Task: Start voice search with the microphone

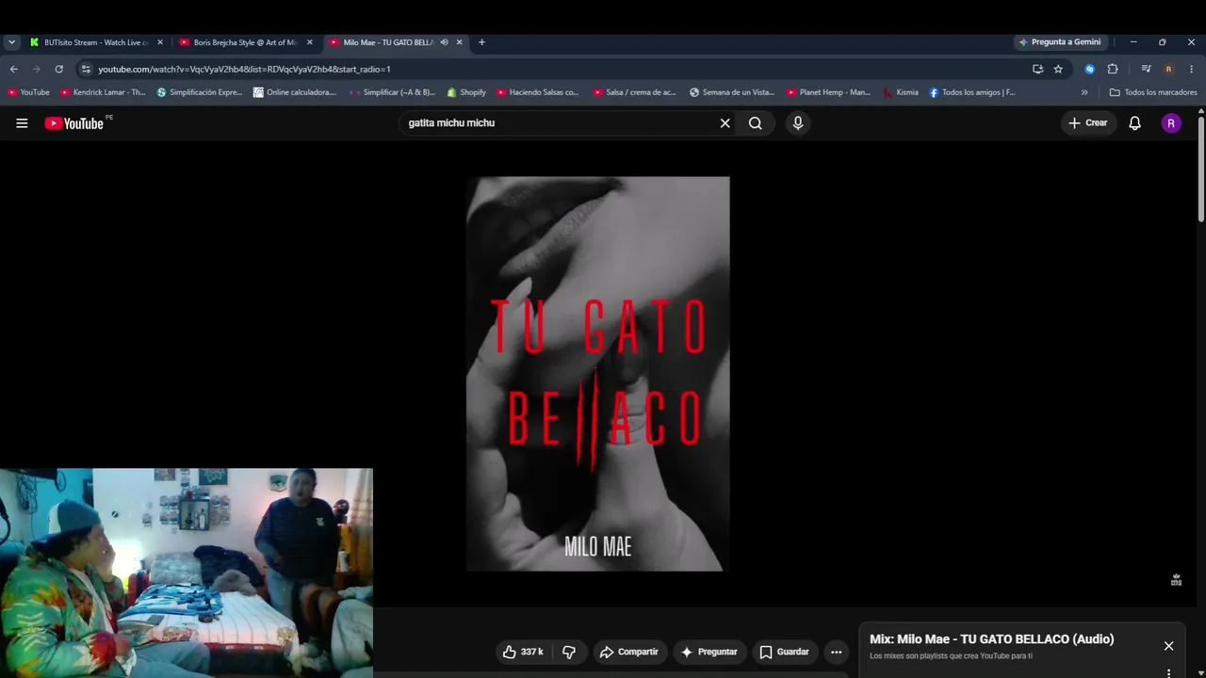Action: point(798,123)
